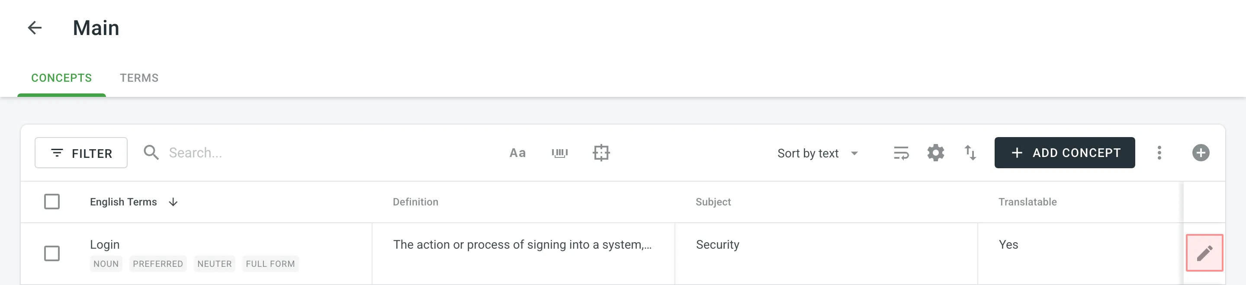The width and height of the screenshot is (1246, 285).
Task: Click the search magnifier icon
Action: coord(151,153)
